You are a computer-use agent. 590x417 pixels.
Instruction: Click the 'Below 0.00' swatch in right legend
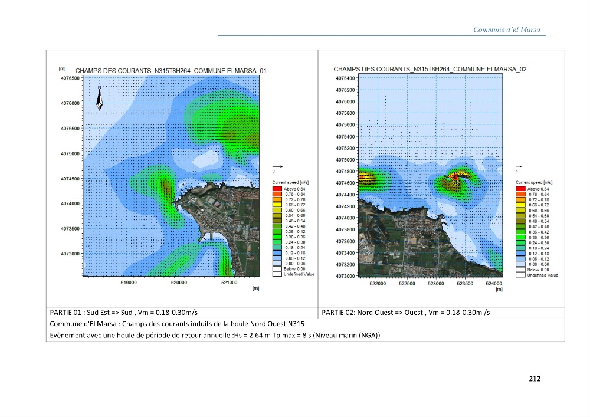520,270
